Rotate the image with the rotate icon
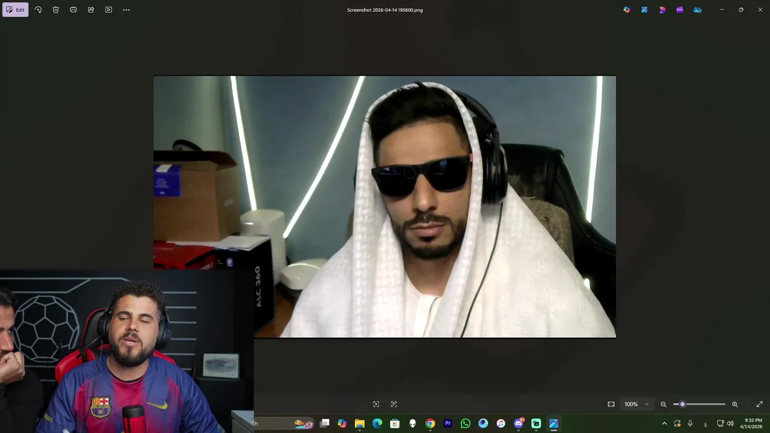Screen dimensions: 770x433 tap(38, 10)
